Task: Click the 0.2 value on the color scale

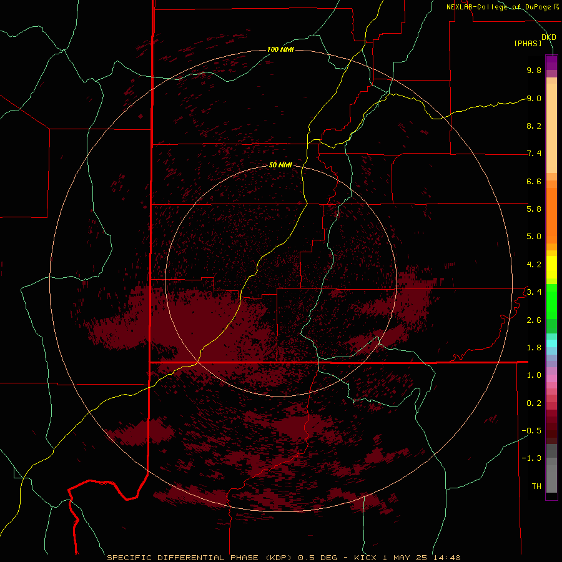Action: coord(534,403)
